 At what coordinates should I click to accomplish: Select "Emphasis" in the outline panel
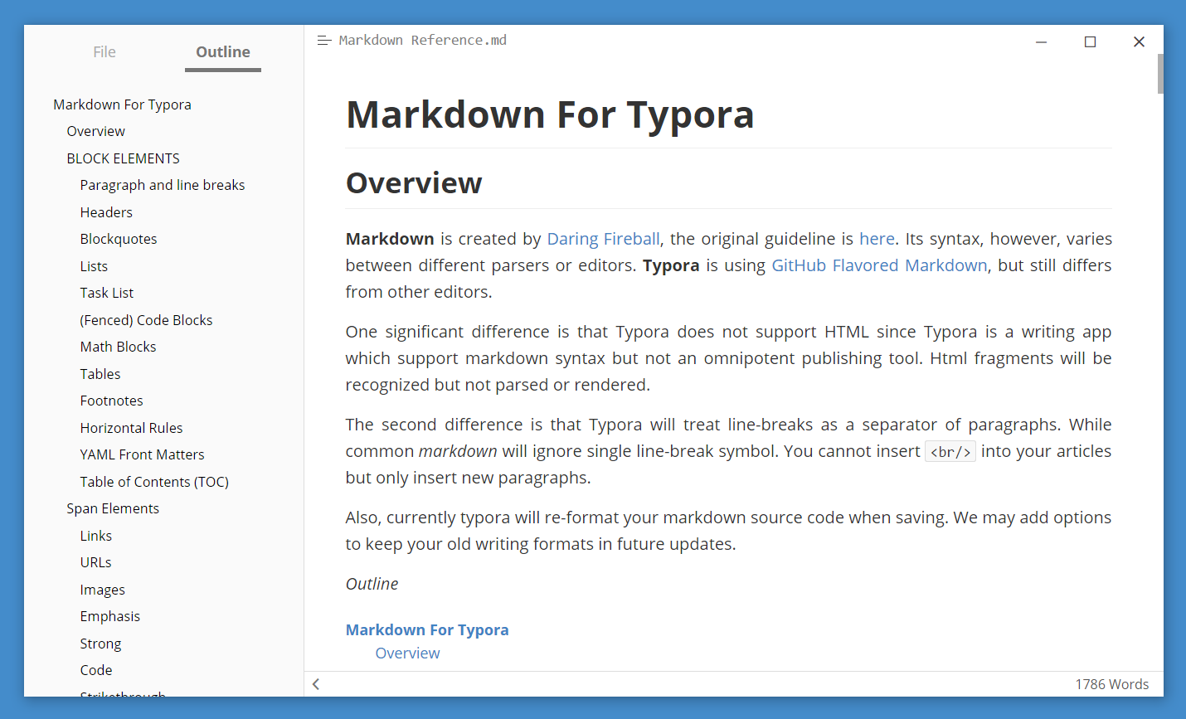pyautogui.click(x=109, y=615)
